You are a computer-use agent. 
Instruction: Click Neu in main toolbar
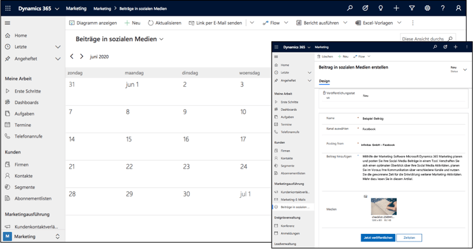pos(133,23)
